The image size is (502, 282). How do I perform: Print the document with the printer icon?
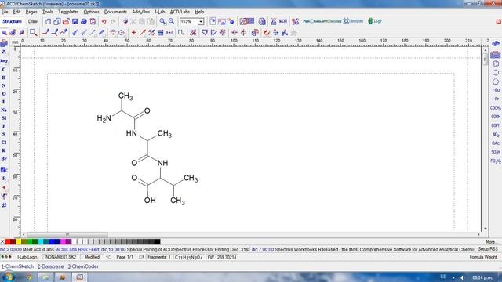pos(84,21)
